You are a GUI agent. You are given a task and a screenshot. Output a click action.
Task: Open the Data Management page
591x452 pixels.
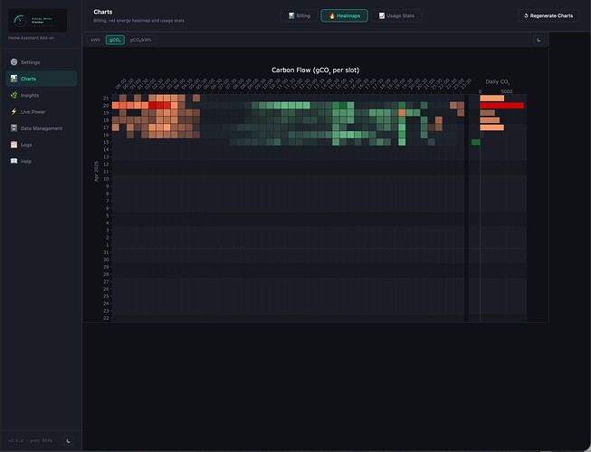click(x=42, y=128)
